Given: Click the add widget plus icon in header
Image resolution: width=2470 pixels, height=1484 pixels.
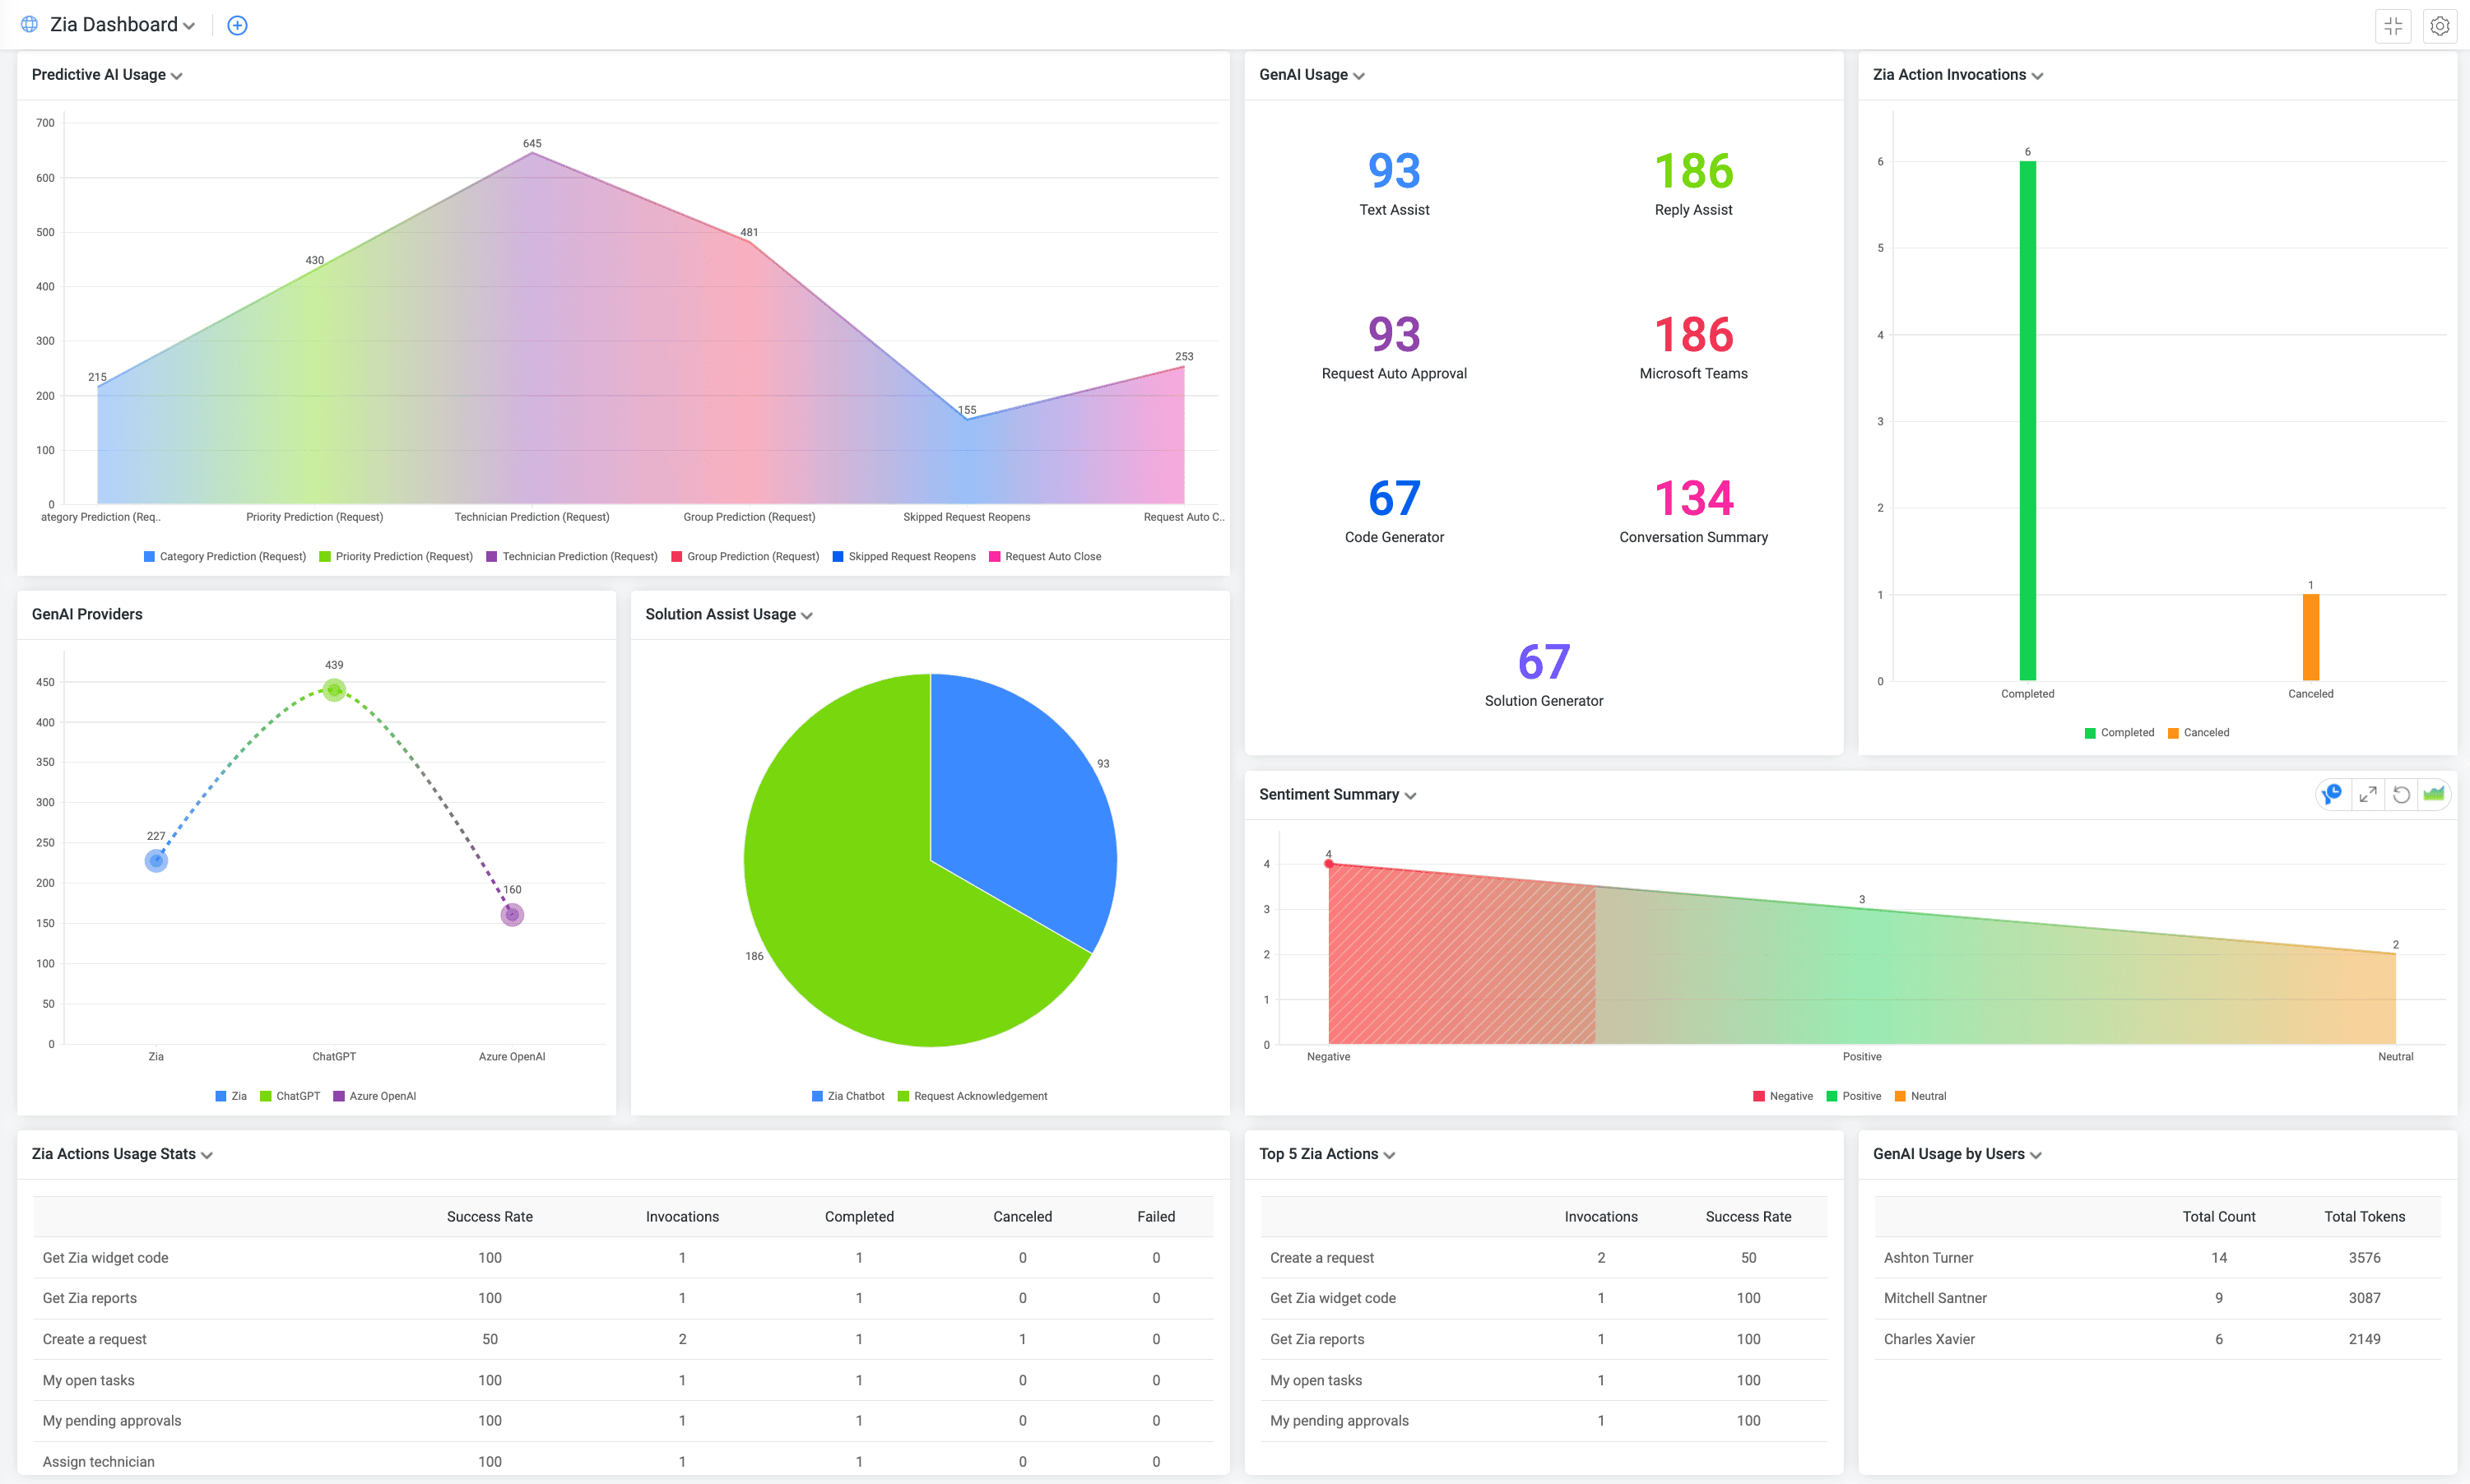Looking at the screenshot, I should [x=237, y=25].
